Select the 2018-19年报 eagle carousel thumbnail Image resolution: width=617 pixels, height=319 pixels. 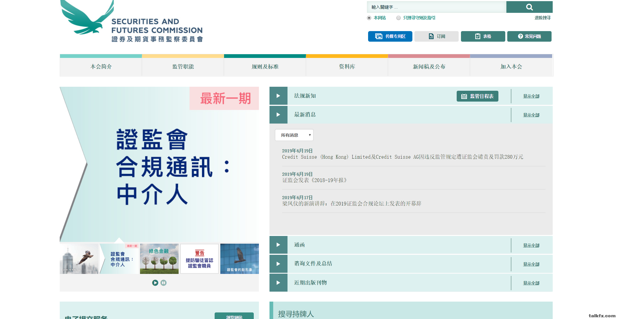coord(79,259)
